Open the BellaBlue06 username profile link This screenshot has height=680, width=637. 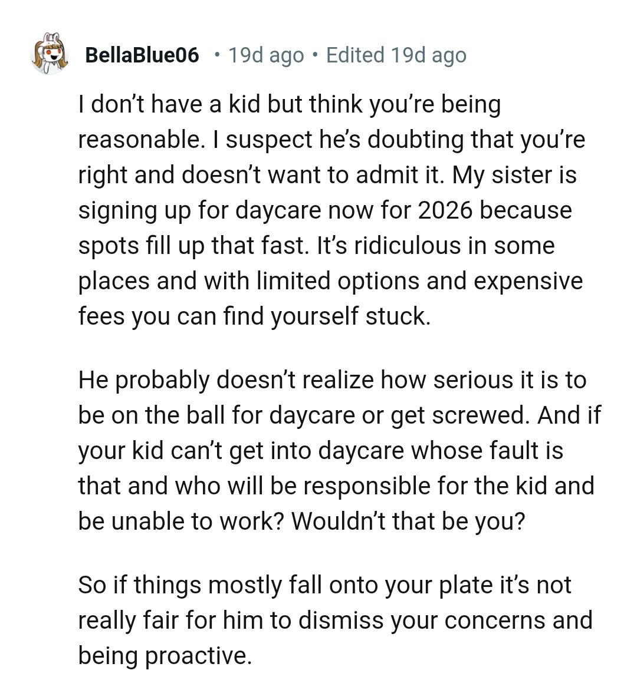[142, 55]
